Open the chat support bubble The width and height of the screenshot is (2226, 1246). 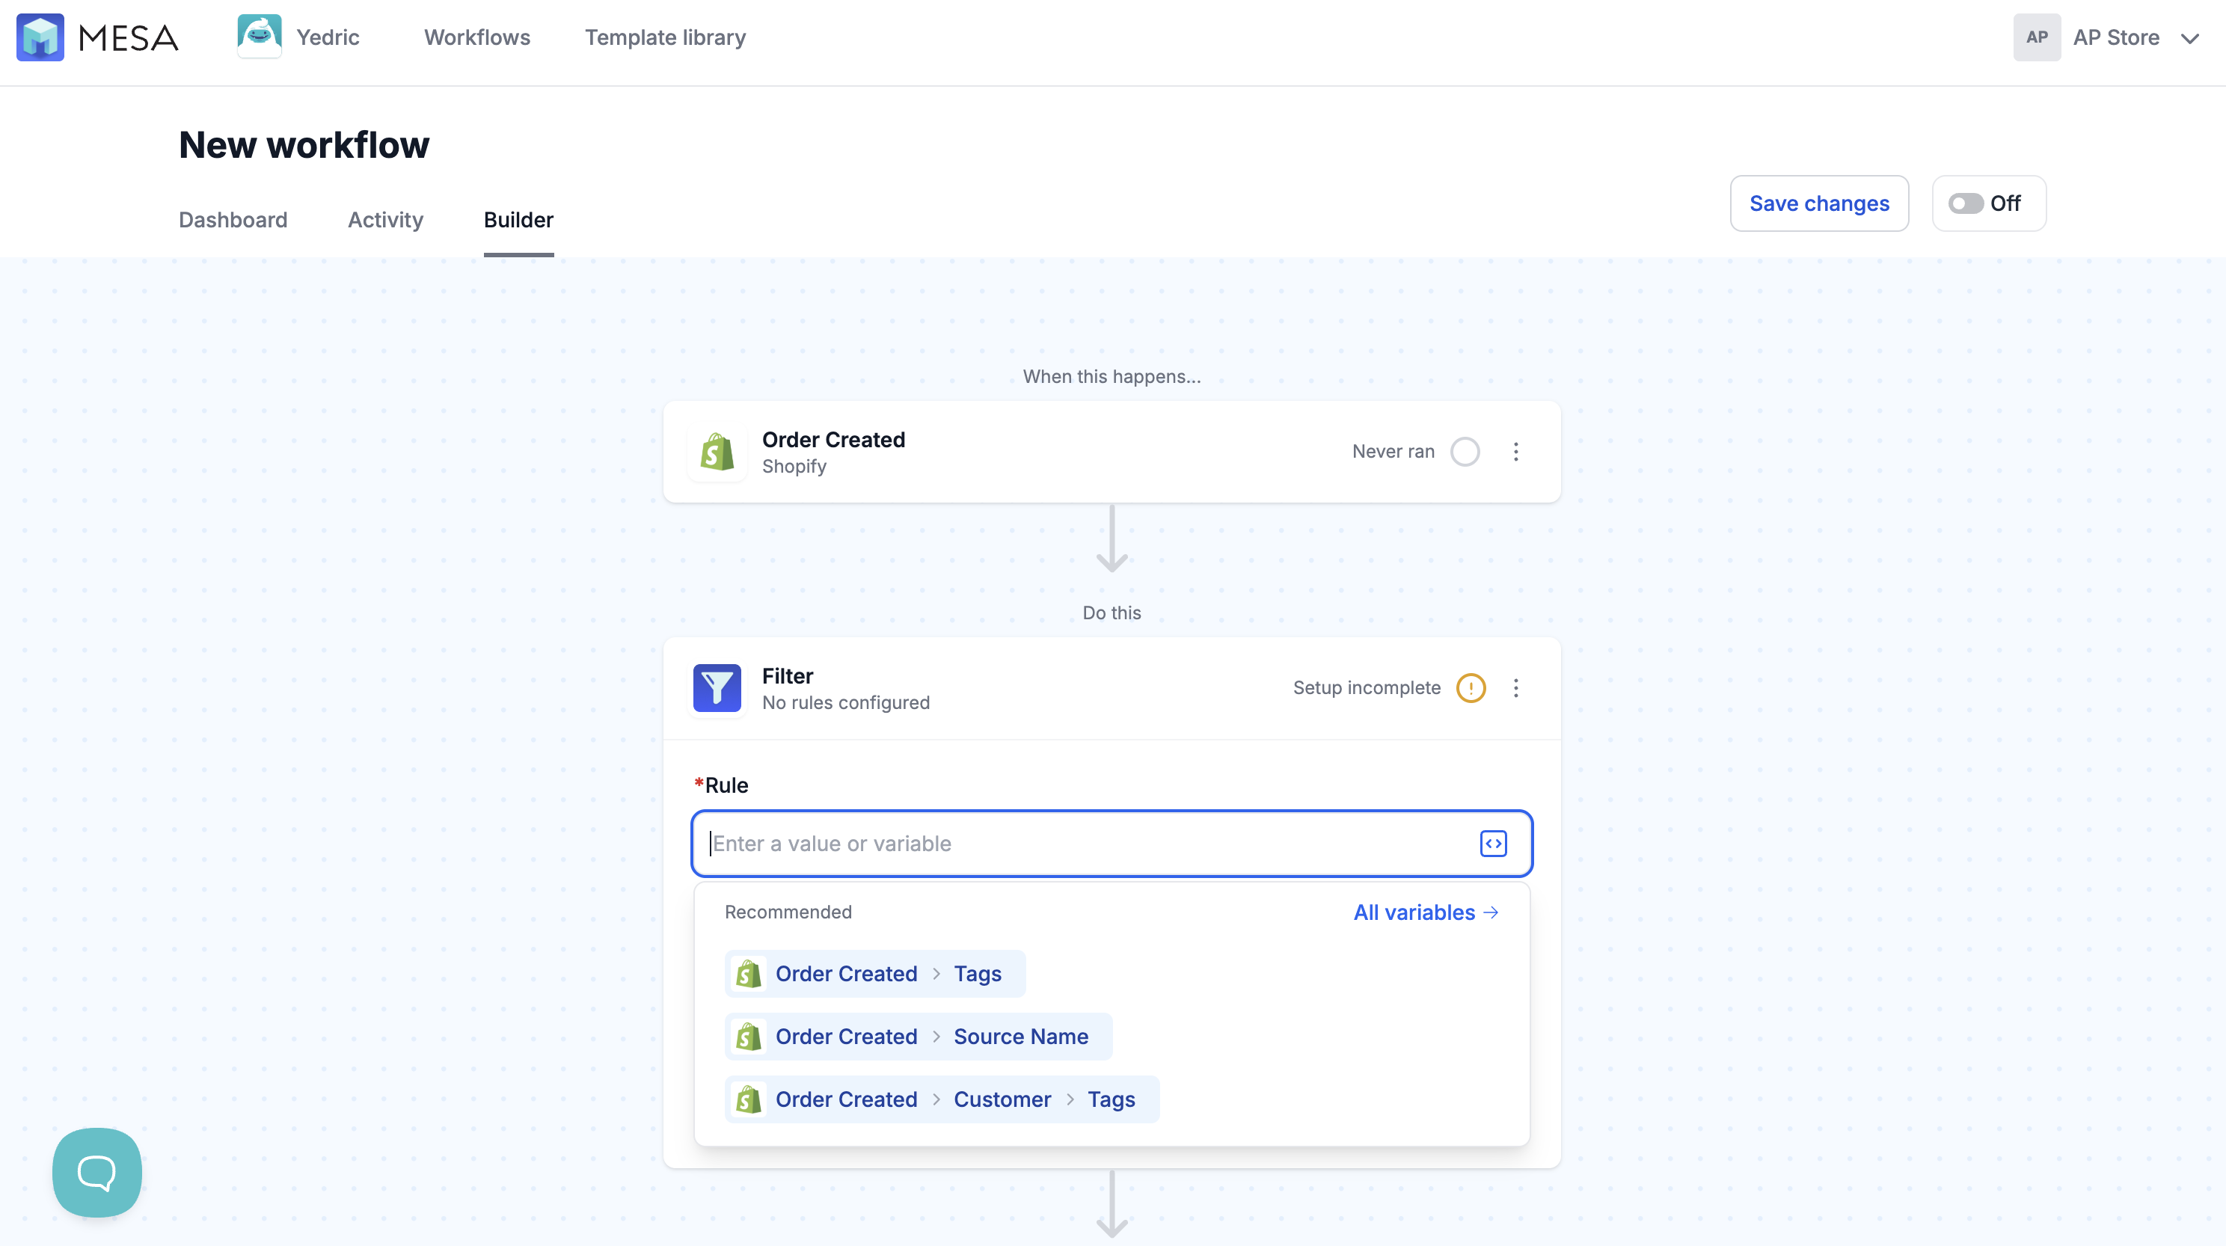[x=96, y=1173]
